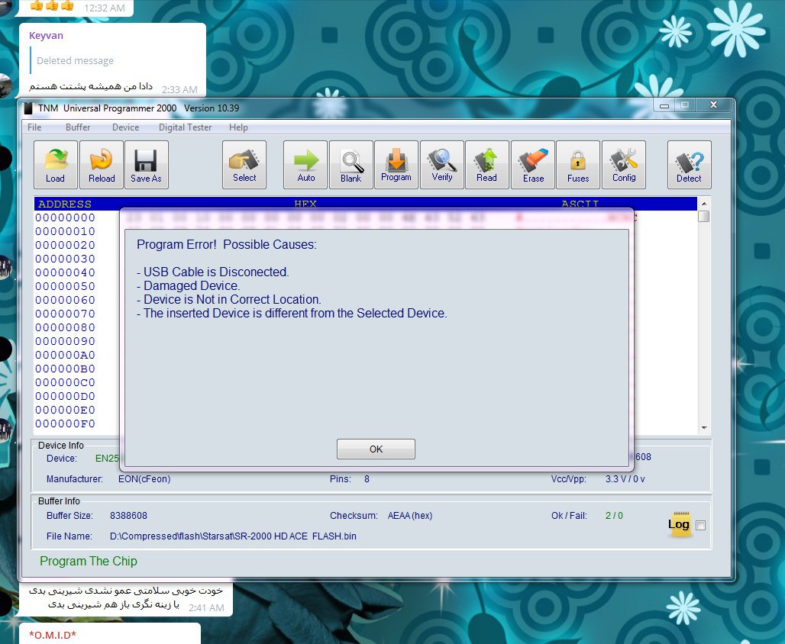Click the address row 000000C0
This screenshot has width=785, height=644.
[x=65, y=383]
